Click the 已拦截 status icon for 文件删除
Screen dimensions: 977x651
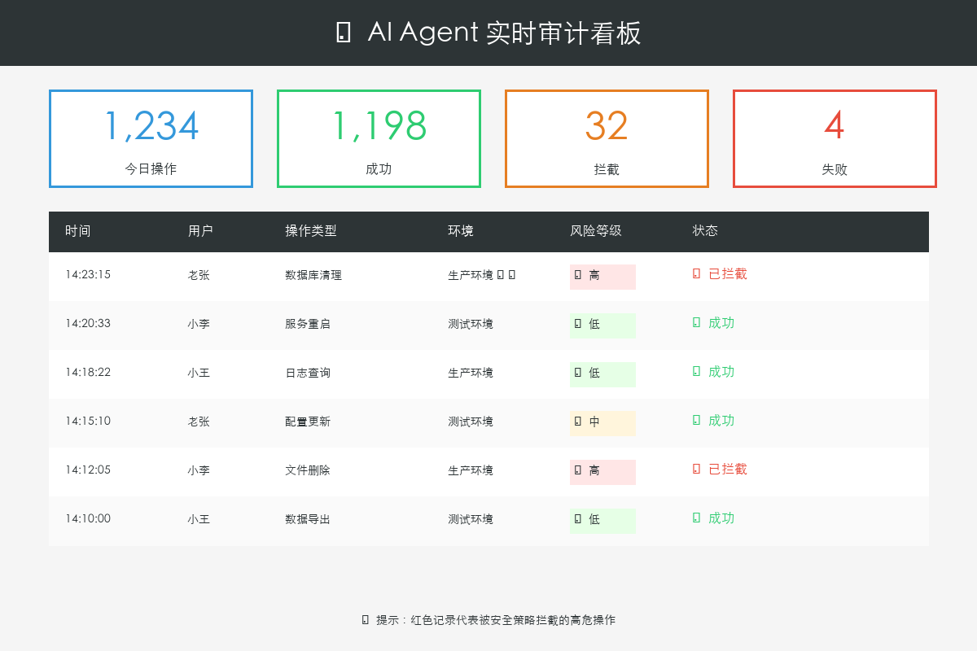pos(696,469)
